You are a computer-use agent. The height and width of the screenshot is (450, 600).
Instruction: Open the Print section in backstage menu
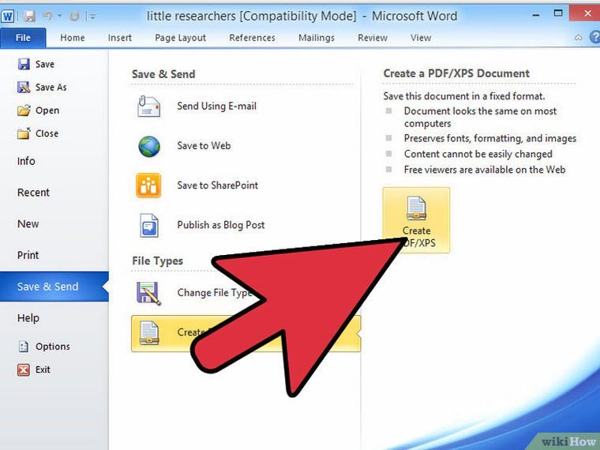coord(28,255)
